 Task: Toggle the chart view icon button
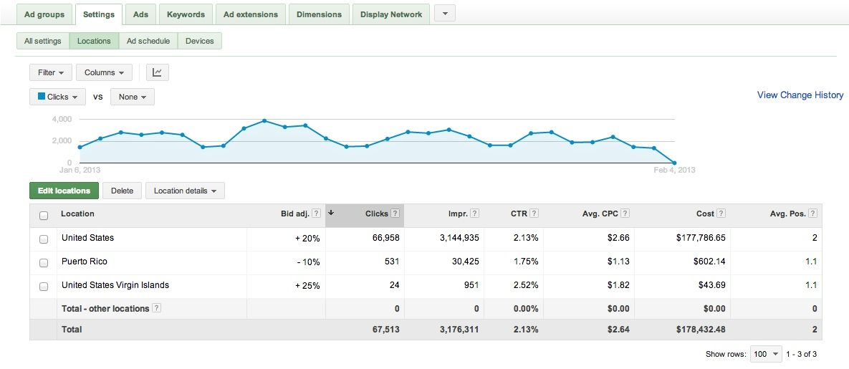tap(157, 72)
